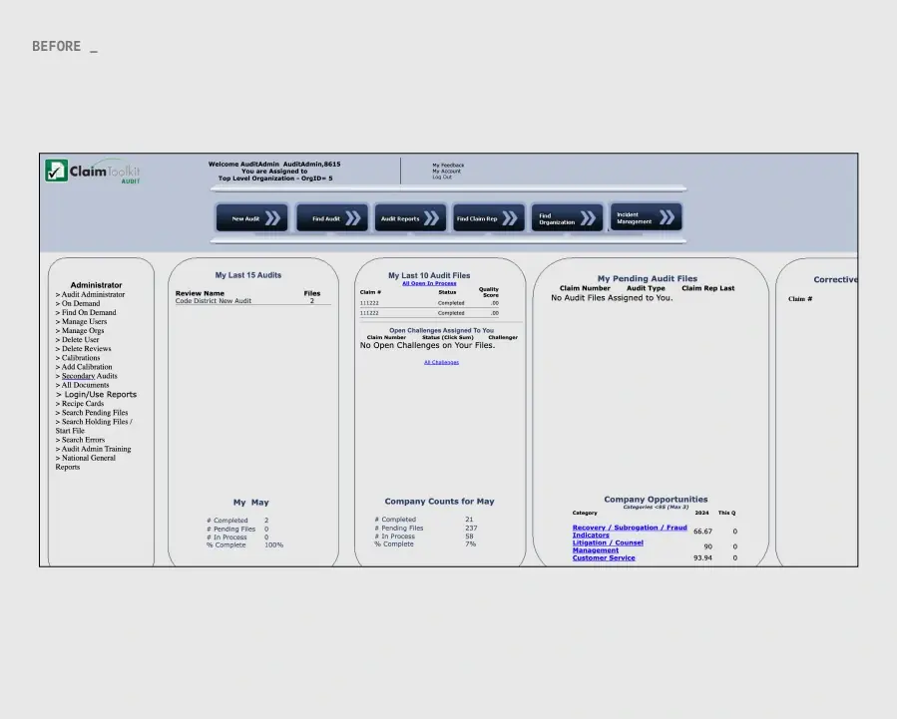
Task: Open the My Feedback link
Action: click(x=448, y=166)
